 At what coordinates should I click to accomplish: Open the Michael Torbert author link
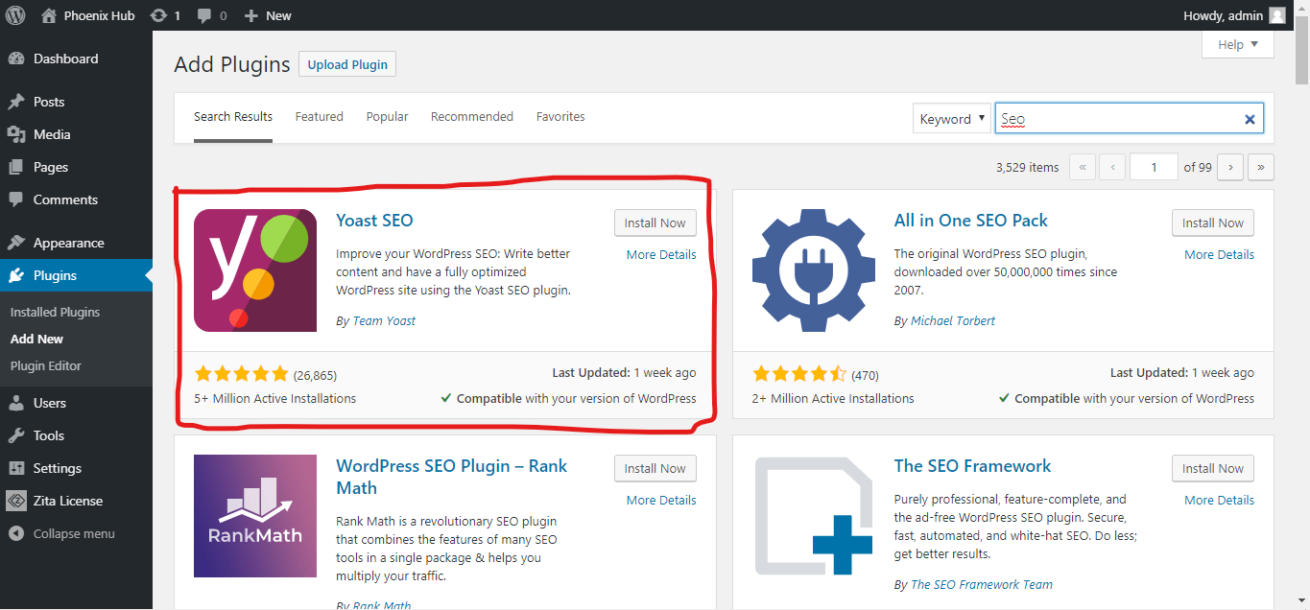[x=953, y=321]
